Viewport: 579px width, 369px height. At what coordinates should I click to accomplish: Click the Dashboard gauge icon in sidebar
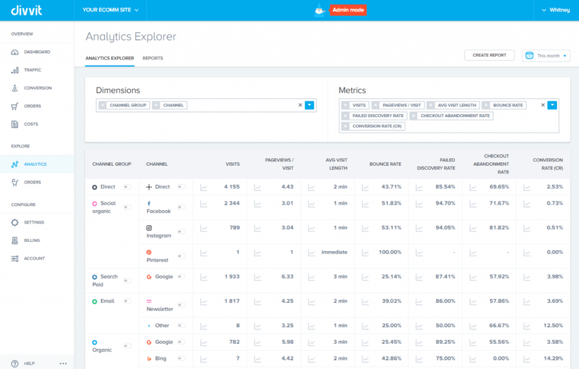click(15, 52)
